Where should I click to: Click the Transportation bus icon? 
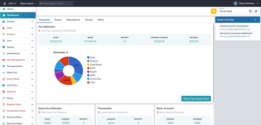click(x=4, y=66)
